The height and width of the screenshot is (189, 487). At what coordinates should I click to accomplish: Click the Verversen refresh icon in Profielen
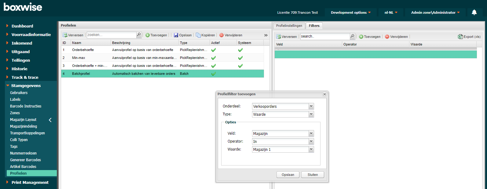click(x=65, y=35)
